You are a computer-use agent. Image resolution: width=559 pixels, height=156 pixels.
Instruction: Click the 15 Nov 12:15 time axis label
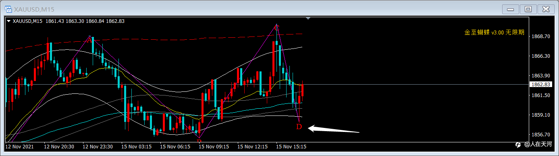252,147
